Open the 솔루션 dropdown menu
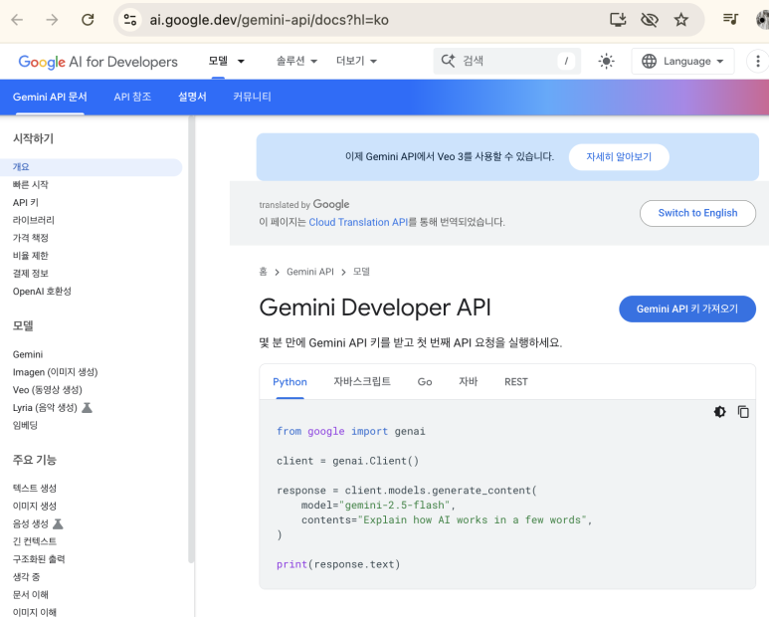The height and width of the screenshot is (617, 769). point(296,62)
